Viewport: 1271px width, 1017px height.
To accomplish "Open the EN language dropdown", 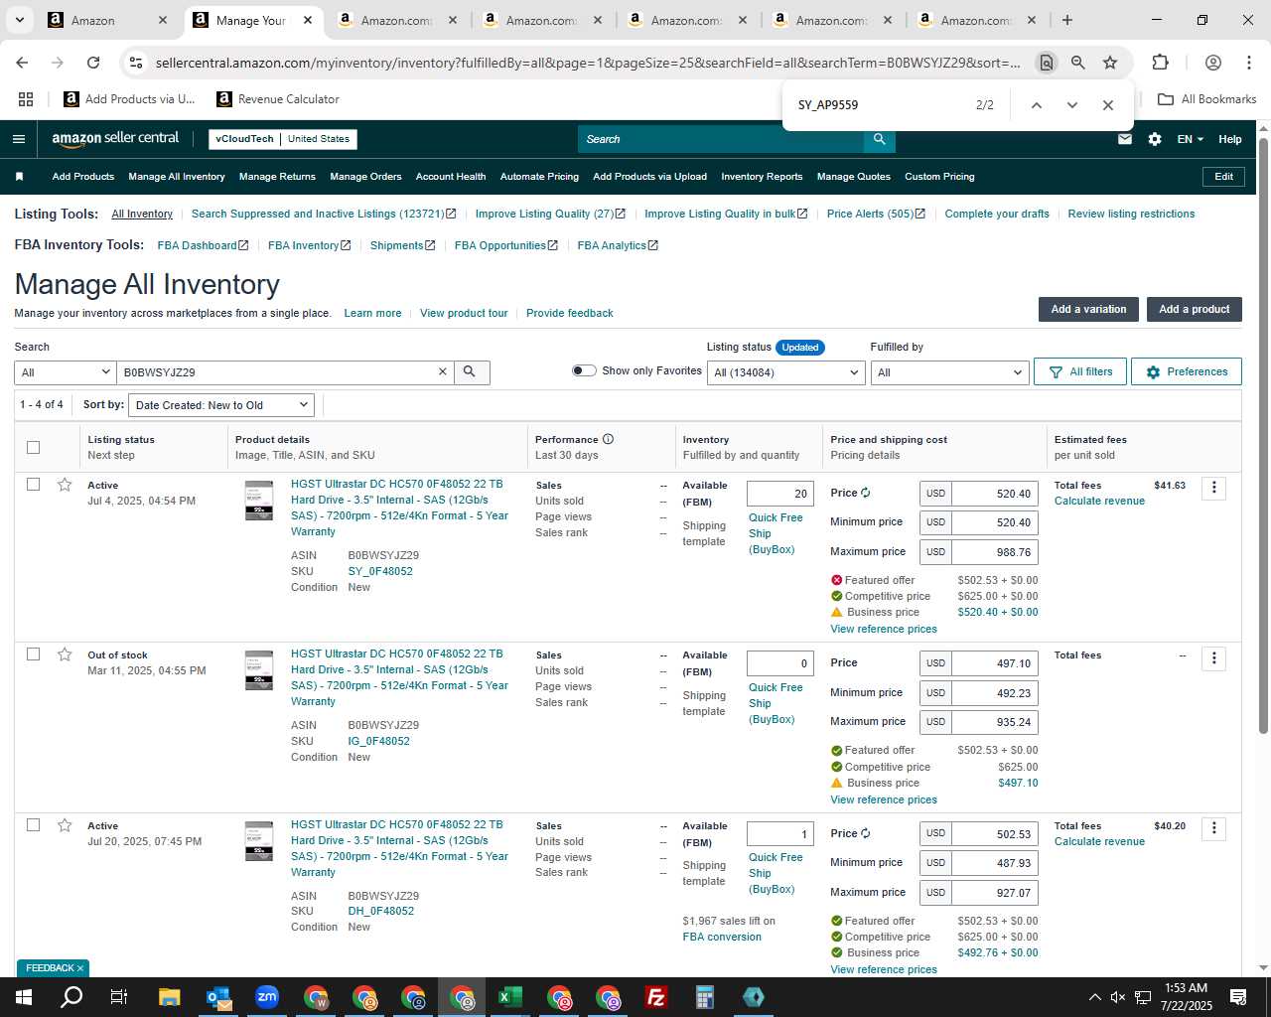I will (x=1190, y=139).
